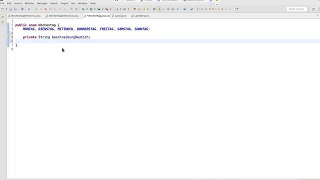
Task: Click beschreibungDeutsch field name
Action: click(x=70, y=37)
